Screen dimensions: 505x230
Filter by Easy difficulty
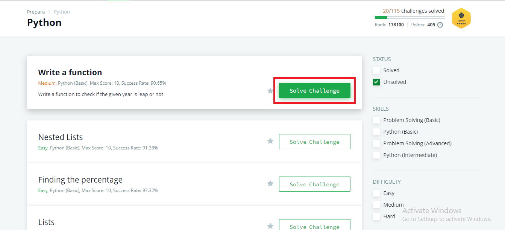[376, 193]
